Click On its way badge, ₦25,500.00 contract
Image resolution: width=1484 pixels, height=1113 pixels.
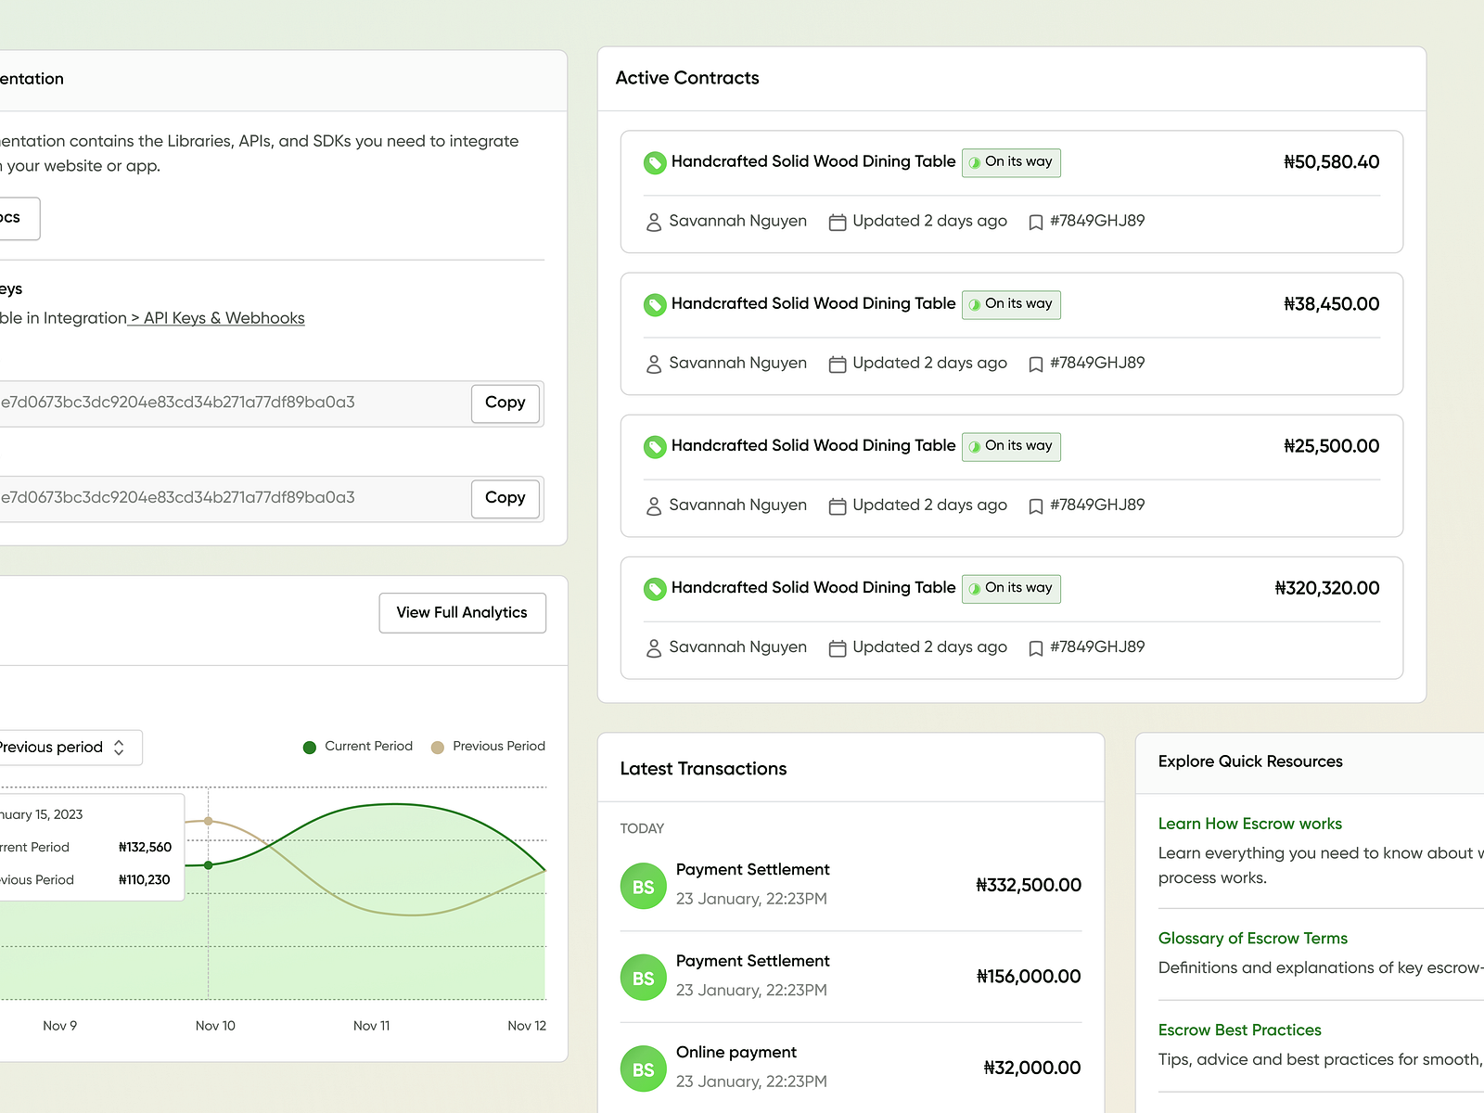[x=1011, y=446]
